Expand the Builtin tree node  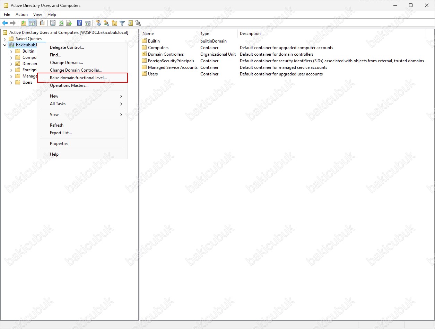pos(11,51)
